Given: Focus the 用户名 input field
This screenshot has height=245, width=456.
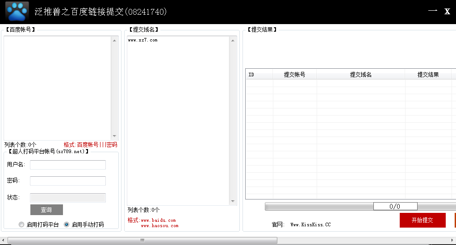Looking at the screenshot, I should coord(68,165).
